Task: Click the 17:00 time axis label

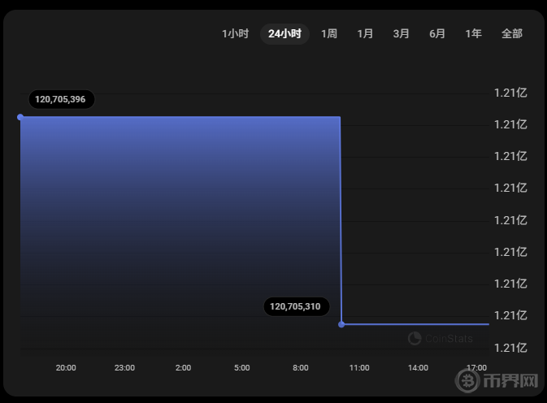Action: pyautogui.click(x=476, y=368)
